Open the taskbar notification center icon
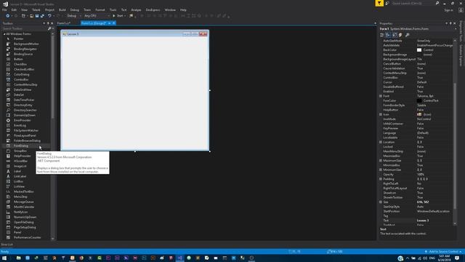 (457, 258)
